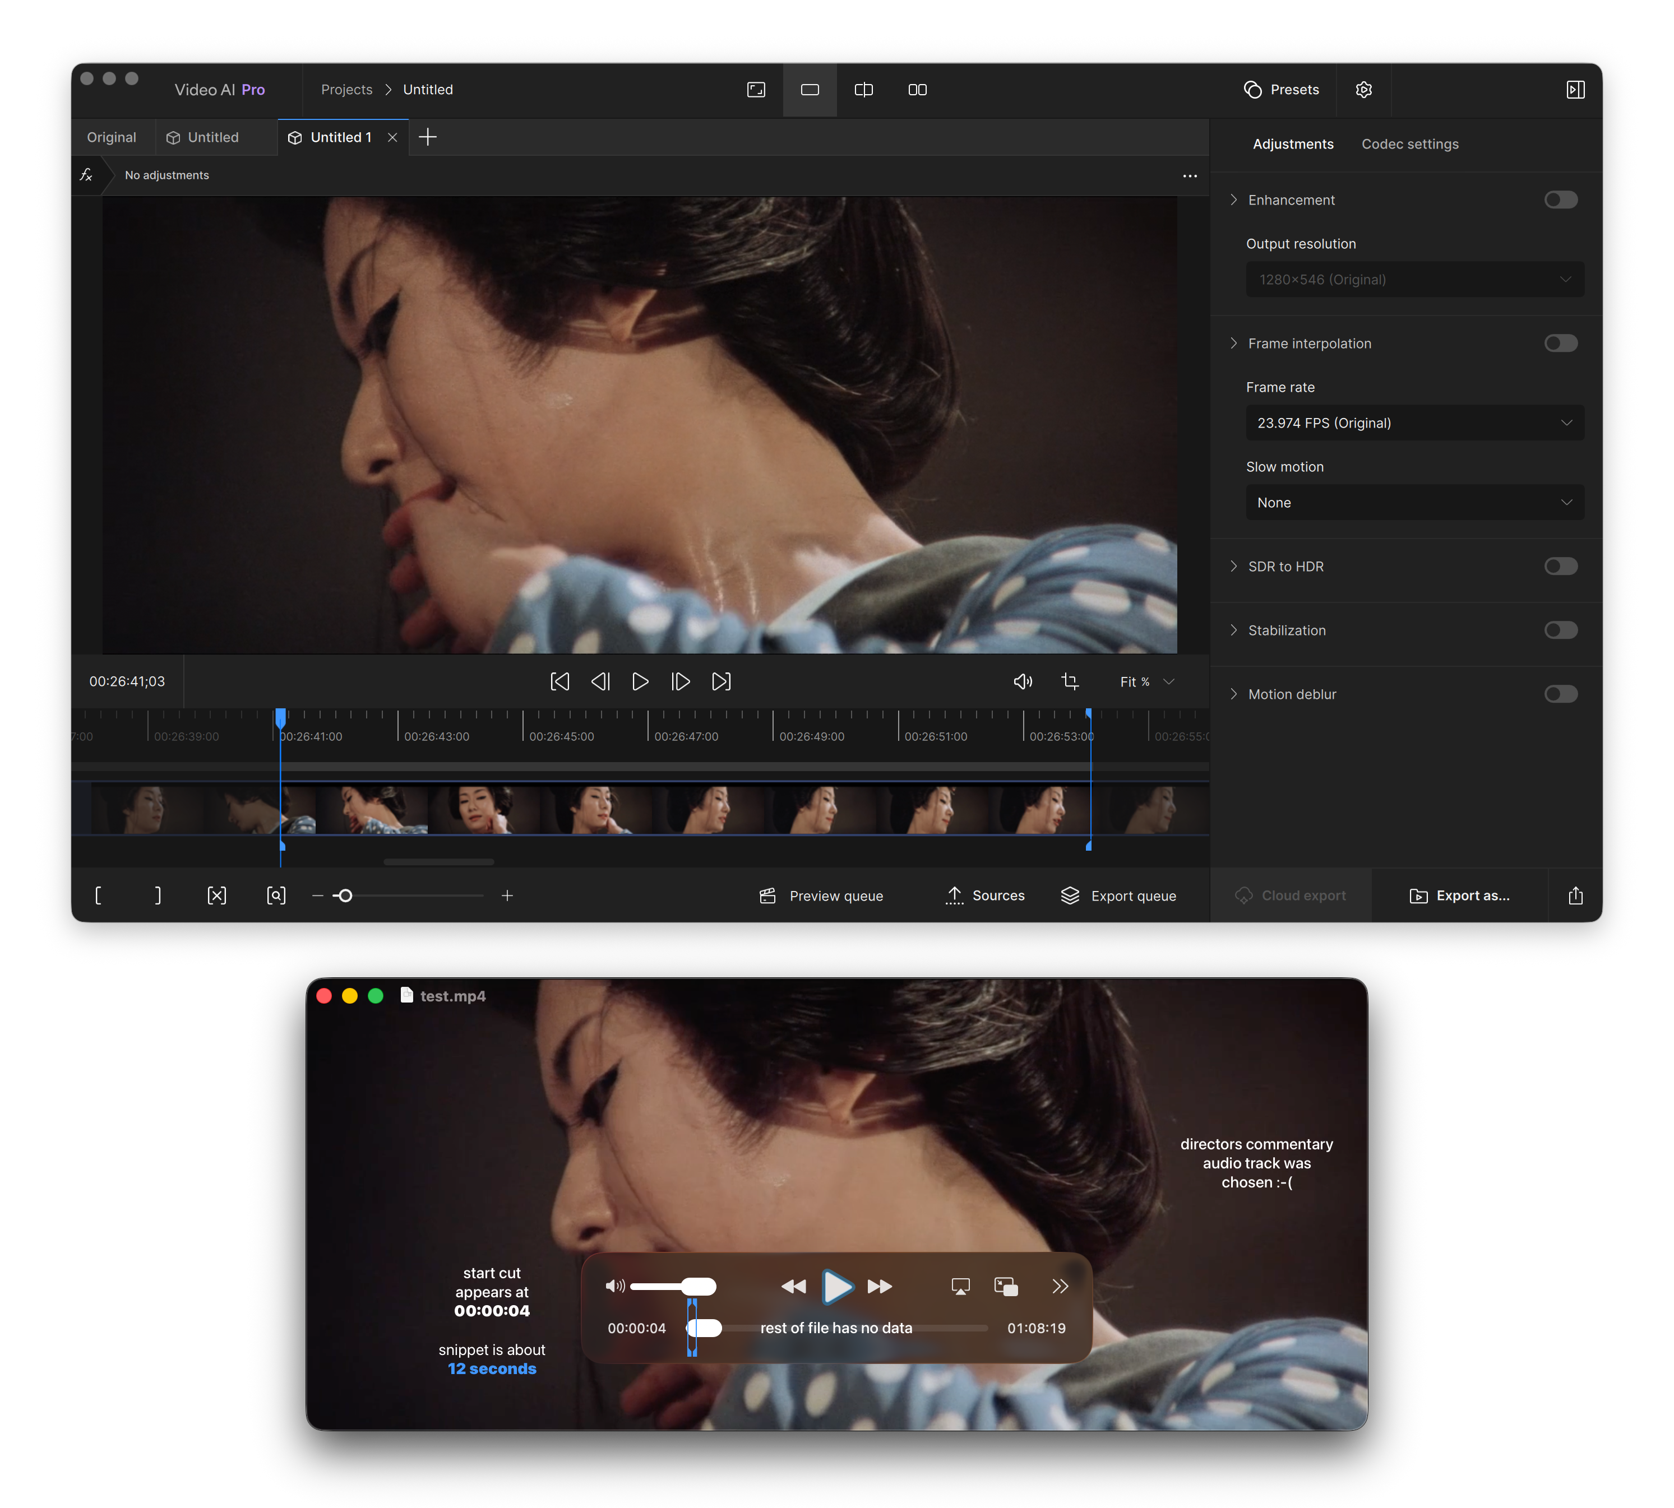Screen dimensions: 1674x1508
Task: Open the fx adjustments icon
Action: (x=86, y=175)
